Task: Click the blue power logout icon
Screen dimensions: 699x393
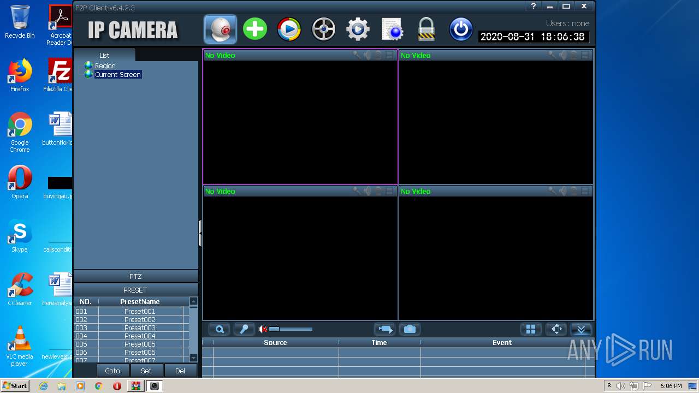Action: (x=460, y=29)
